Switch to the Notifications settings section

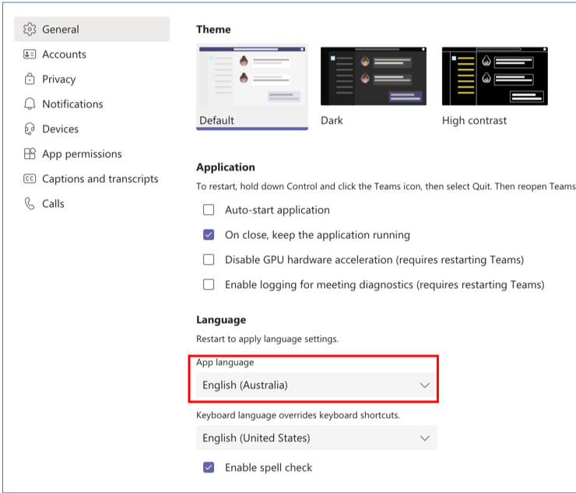pyautogui.click(x=72, y=104)
